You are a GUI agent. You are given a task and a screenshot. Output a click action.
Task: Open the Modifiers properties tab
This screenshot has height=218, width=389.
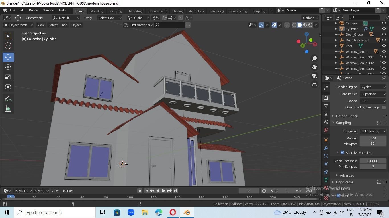pos(326,148)
